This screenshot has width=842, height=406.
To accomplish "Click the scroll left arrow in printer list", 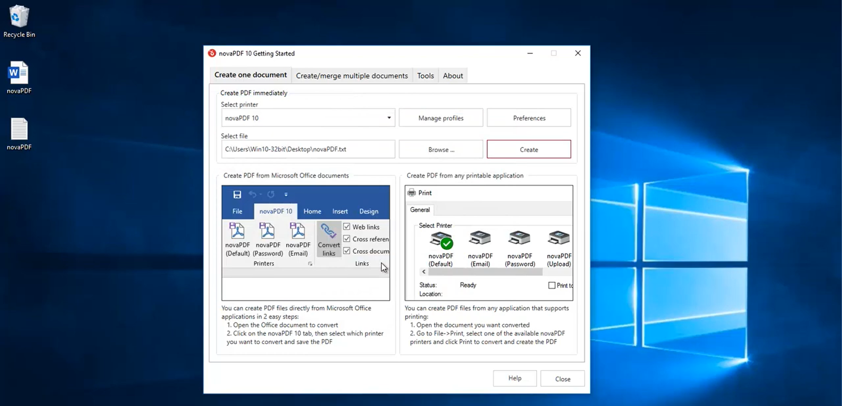I will (424, 272).
